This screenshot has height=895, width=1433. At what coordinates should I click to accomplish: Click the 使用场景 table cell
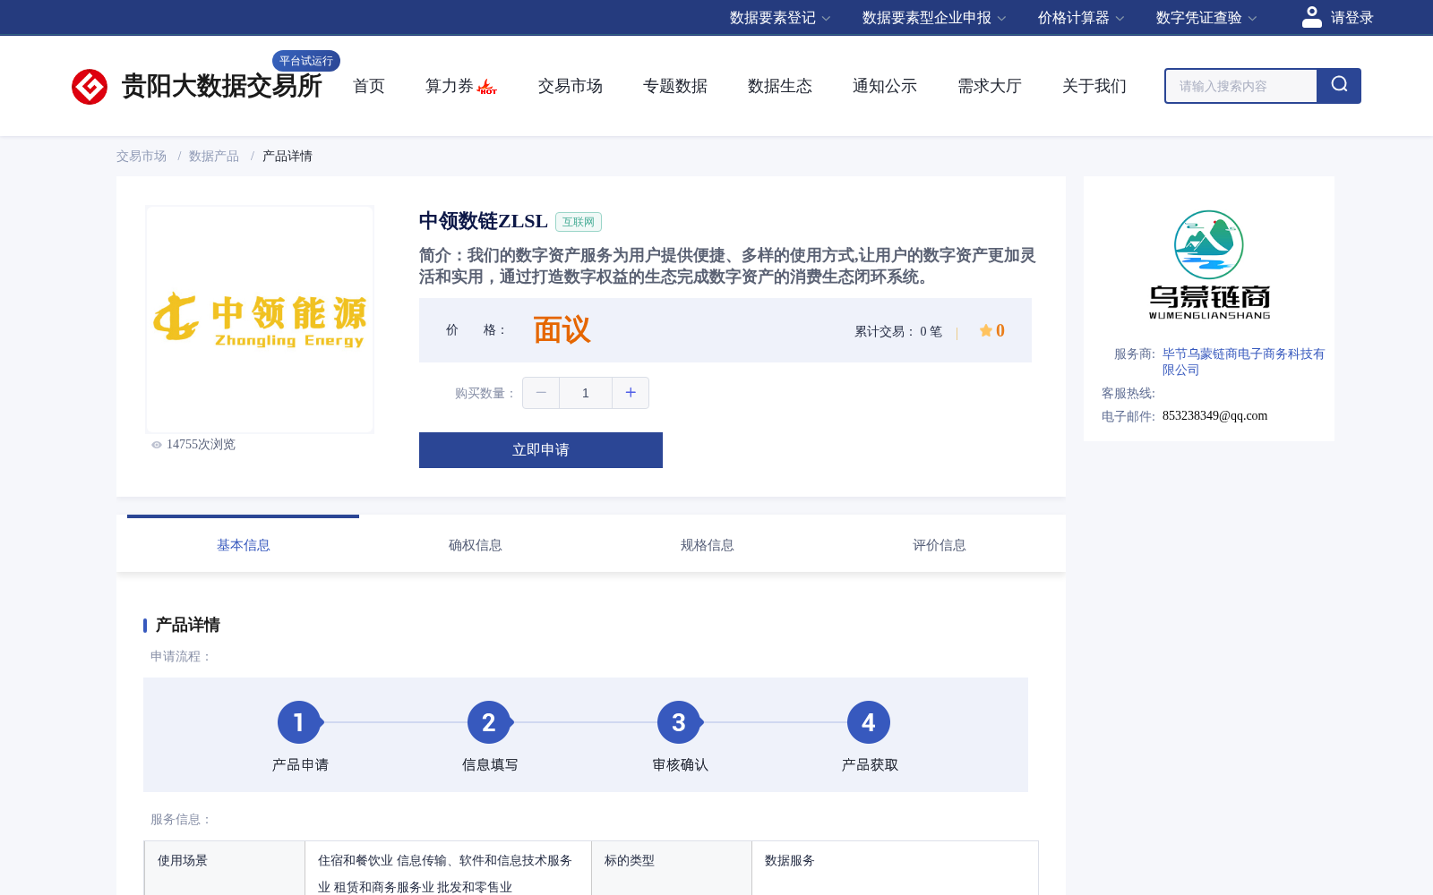pos(225,868)
